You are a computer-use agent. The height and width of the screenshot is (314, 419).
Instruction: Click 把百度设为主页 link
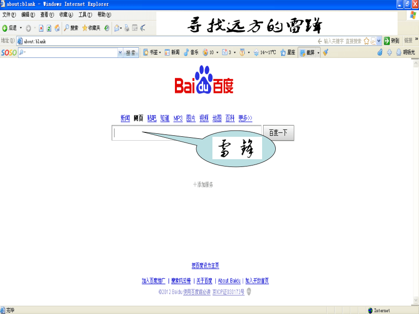[205, 265]
